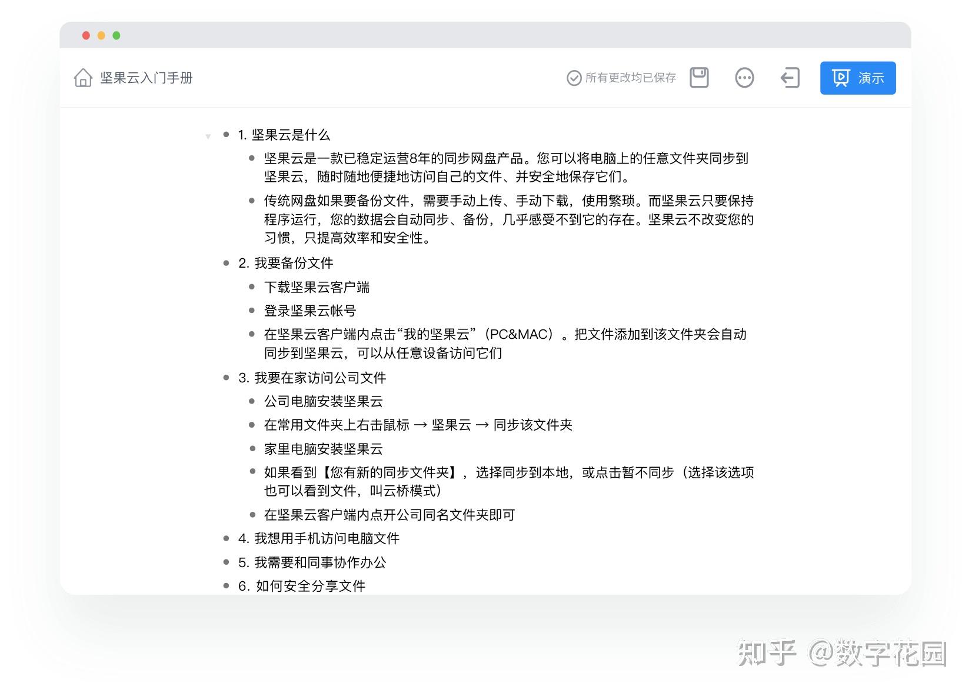Viewport: 972px width, 693px height.
Task: Click the bullet of '3. 我要在家访问公司文件'
Action: 225,377
